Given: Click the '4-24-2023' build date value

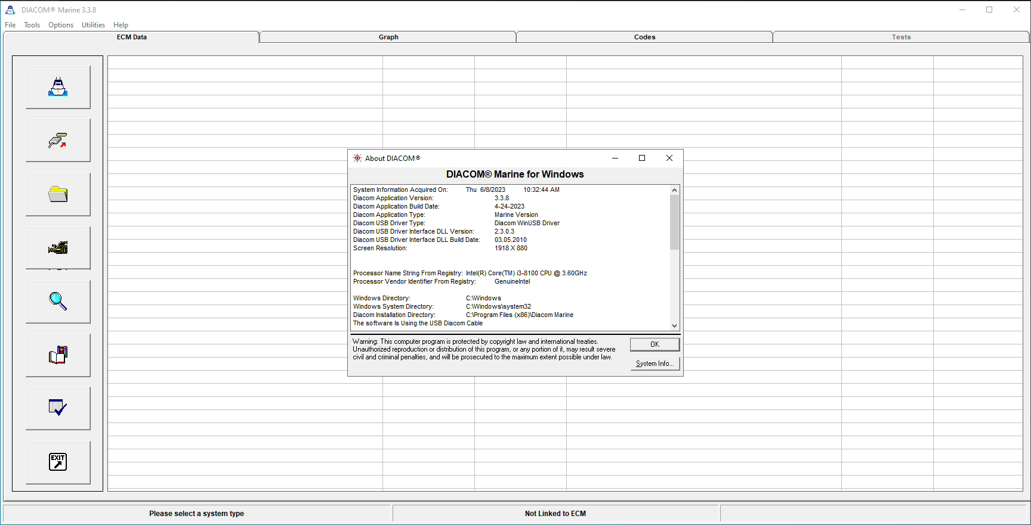Looking at the screenshot, I should pyautogui.click(x=510, y=207).
